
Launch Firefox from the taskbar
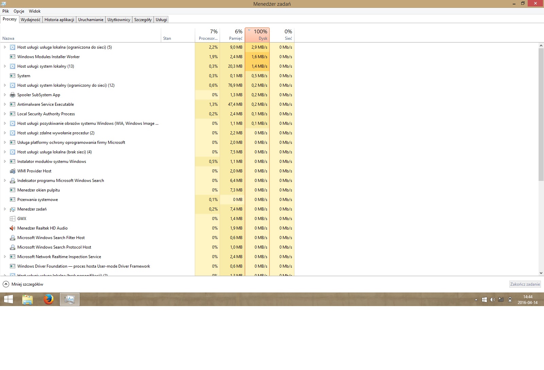[49, 299]
